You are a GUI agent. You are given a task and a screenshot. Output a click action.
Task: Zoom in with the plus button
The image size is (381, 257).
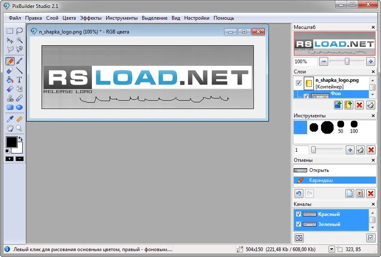371,62
